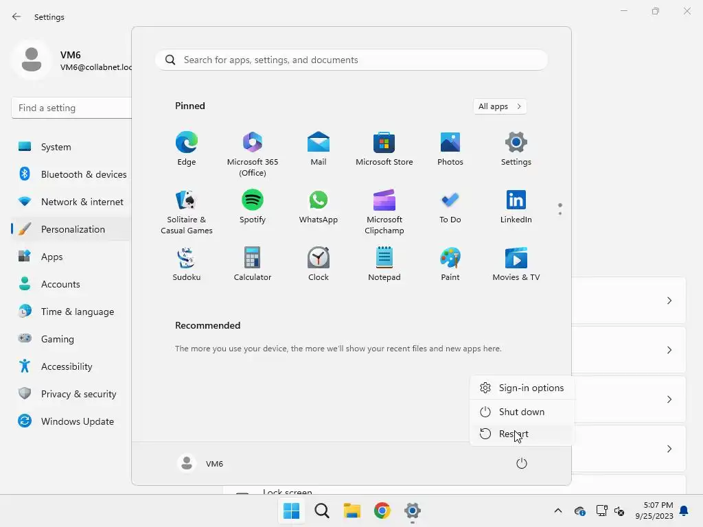Open the All apps list
This screenshot has height=527, width=703.
500,106
